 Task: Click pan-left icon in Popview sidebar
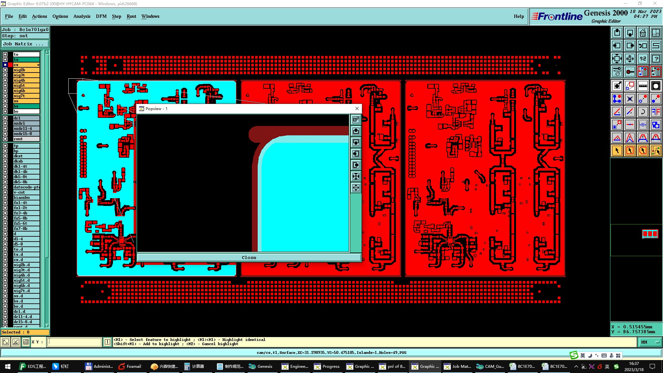[356, 154]
